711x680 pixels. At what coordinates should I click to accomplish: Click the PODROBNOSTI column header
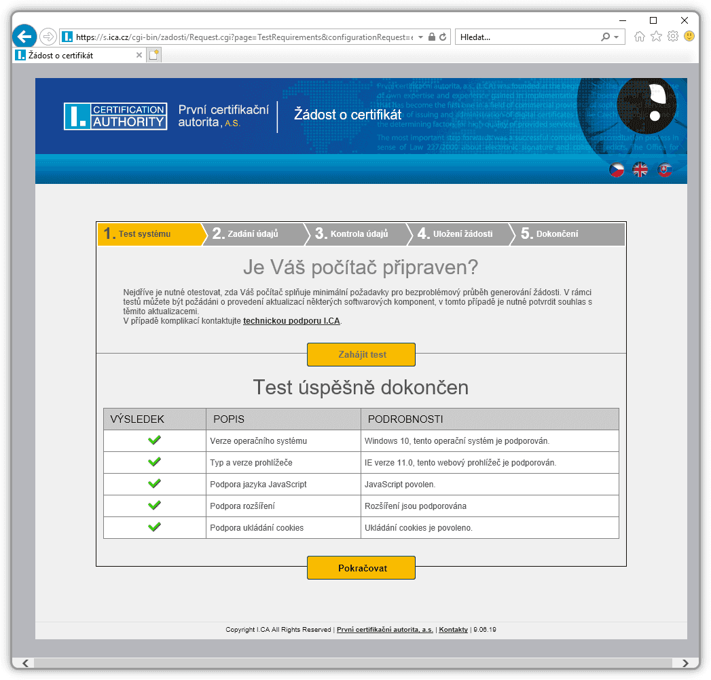pos(490,419)
